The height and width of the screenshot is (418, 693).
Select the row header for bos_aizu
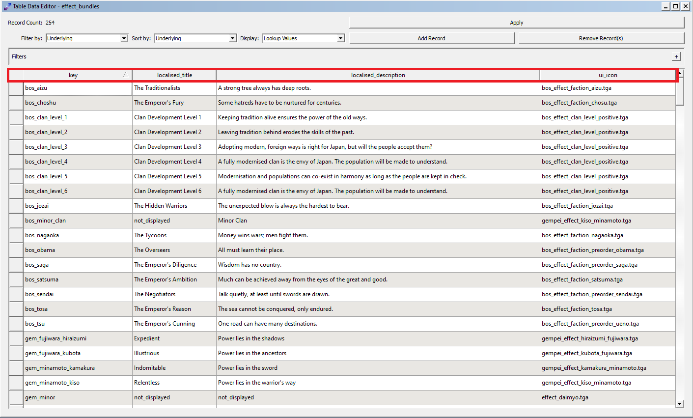coord(16,88)
